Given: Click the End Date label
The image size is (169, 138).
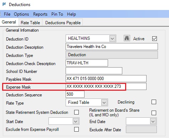Looking at the screenshot, I should point(97,122).
